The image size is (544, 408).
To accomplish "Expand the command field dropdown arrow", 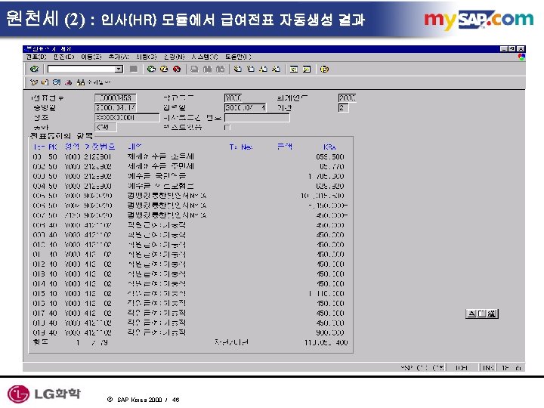I will click(119, 69).
